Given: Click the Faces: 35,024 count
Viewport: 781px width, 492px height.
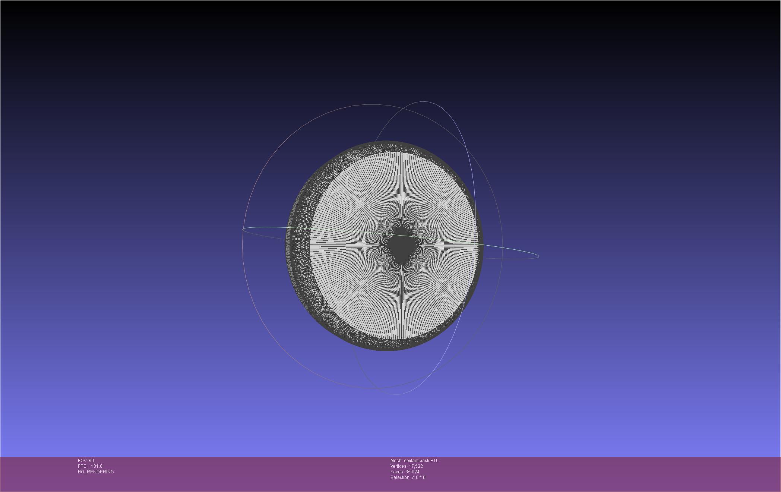Looking at the screenshot, I should [x=405, y=472].
